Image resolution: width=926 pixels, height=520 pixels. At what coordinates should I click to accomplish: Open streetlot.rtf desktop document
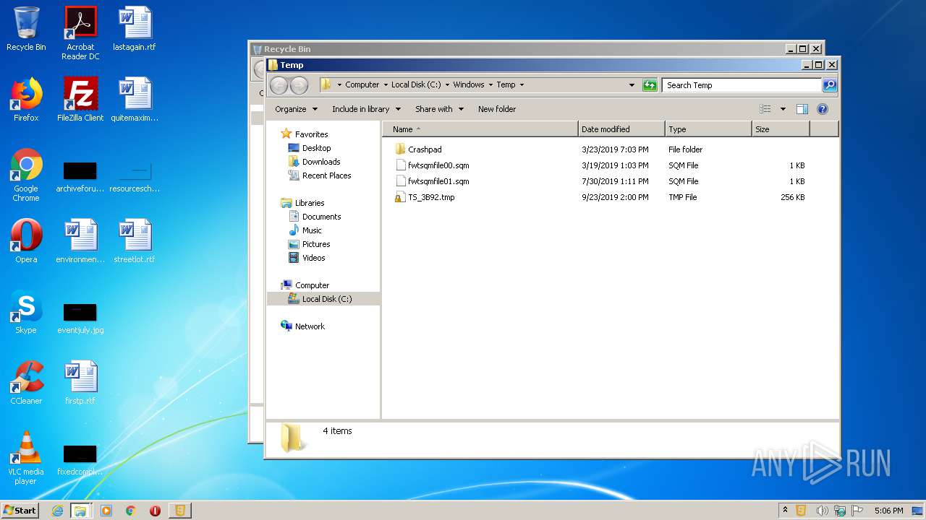click(x=135, y=241)
